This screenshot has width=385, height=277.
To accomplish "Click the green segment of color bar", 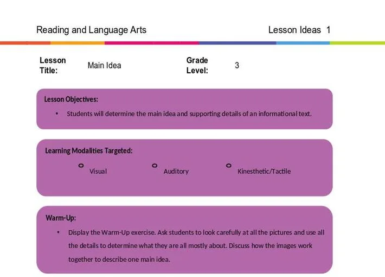I will (357, 43).
